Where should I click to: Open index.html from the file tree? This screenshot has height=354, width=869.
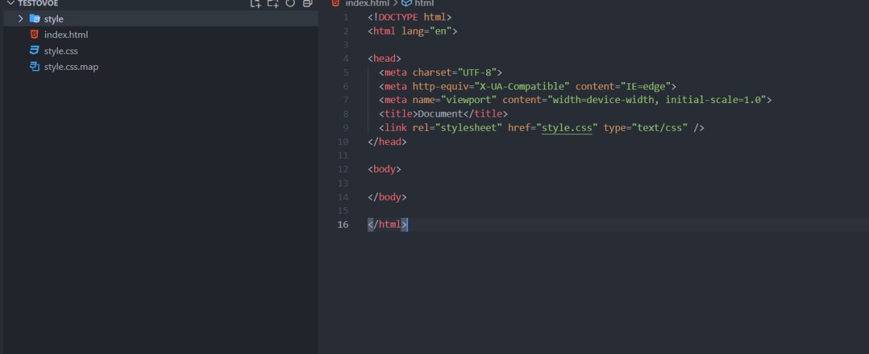(66, 35)
